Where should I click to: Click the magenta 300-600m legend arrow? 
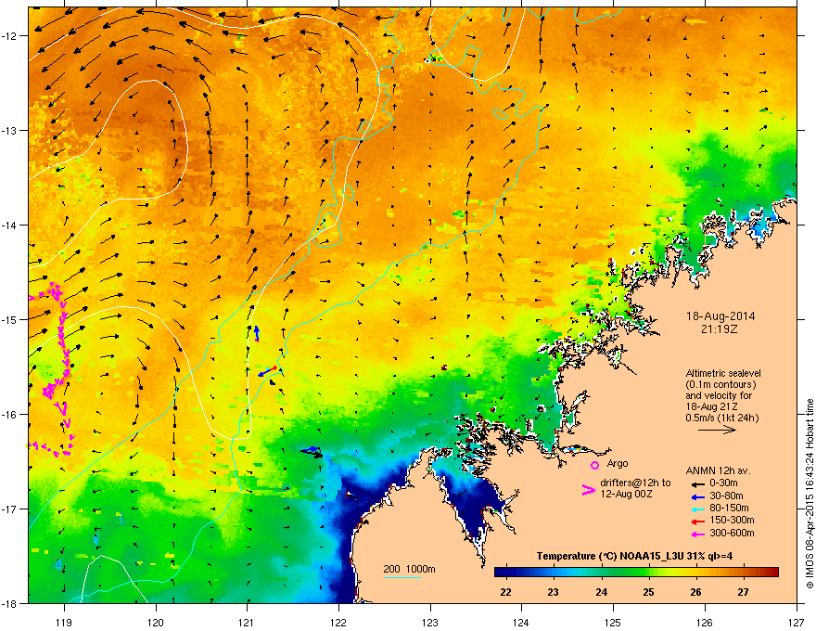point(697,534)
